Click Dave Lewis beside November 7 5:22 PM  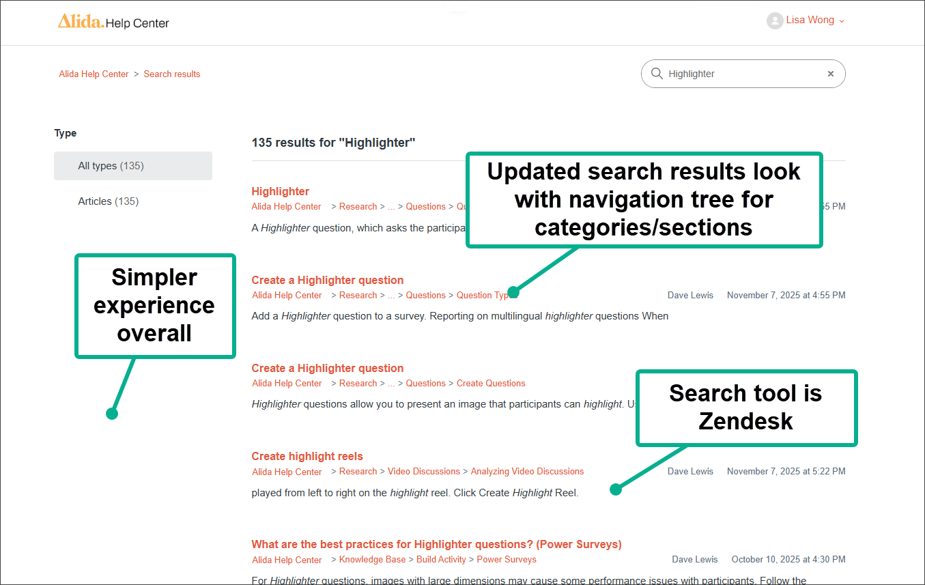point(690,471)
